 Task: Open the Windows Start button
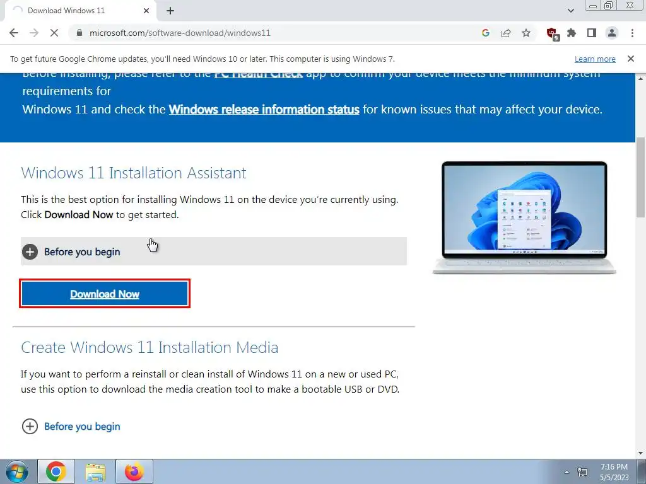click(17, 471)
